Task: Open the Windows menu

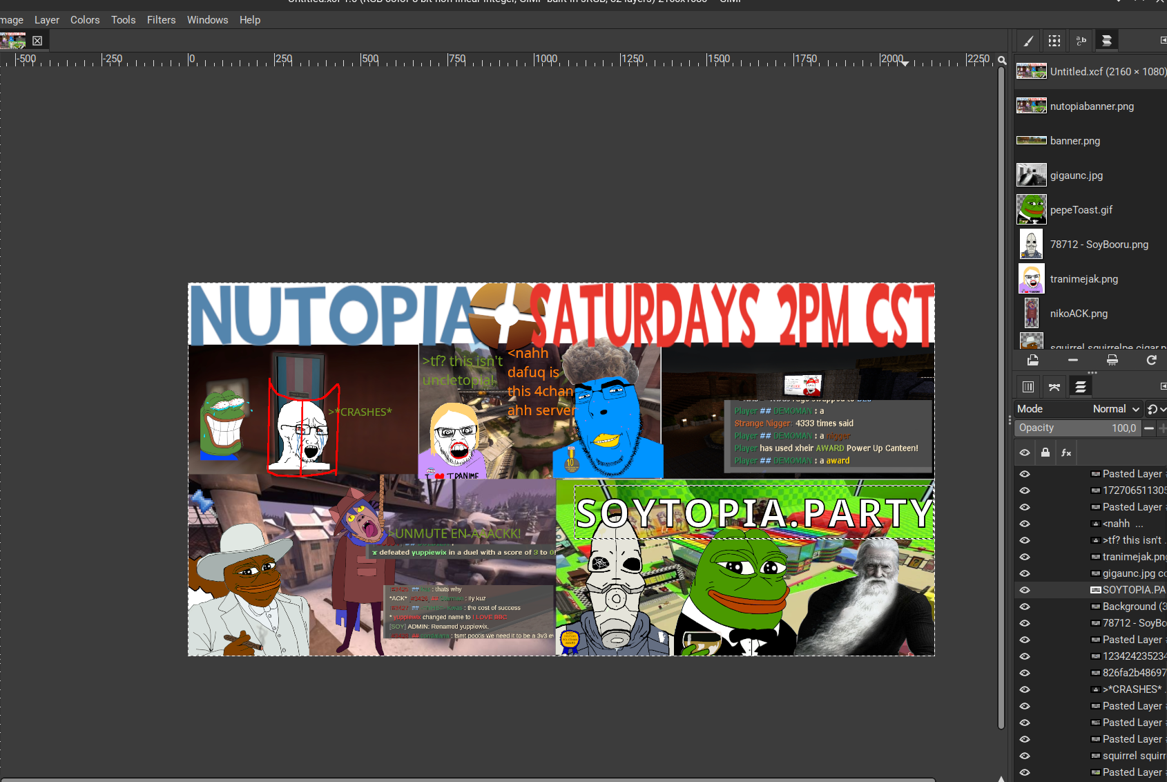Action: [x=208, y=20]
